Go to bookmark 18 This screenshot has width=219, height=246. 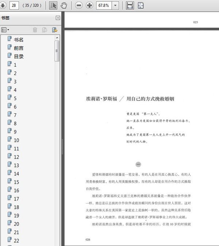point(16,207)
